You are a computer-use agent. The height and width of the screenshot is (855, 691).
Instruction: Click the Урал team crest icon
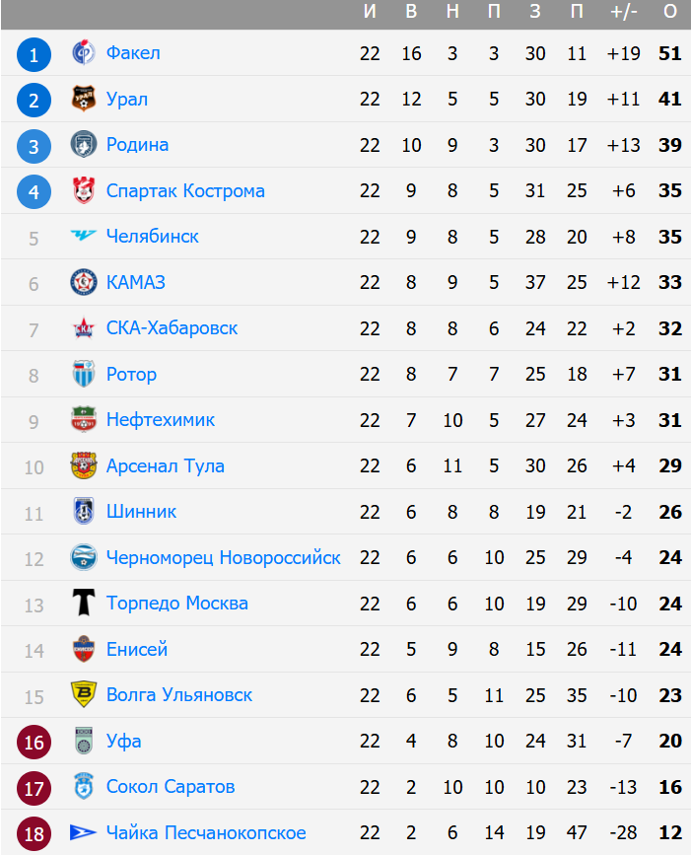(84, 99)
